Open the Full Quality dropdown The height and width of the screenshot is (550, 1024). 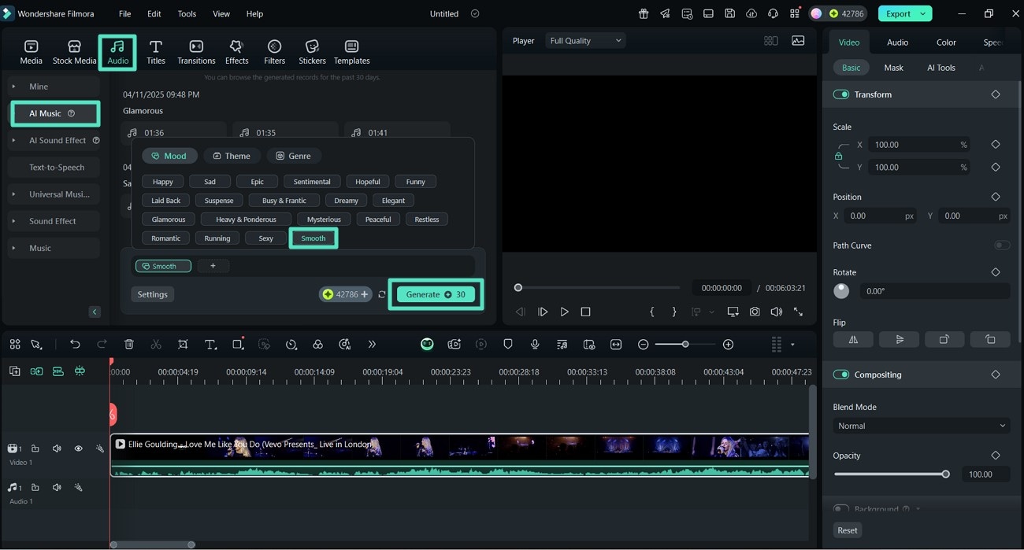point(585,41)
